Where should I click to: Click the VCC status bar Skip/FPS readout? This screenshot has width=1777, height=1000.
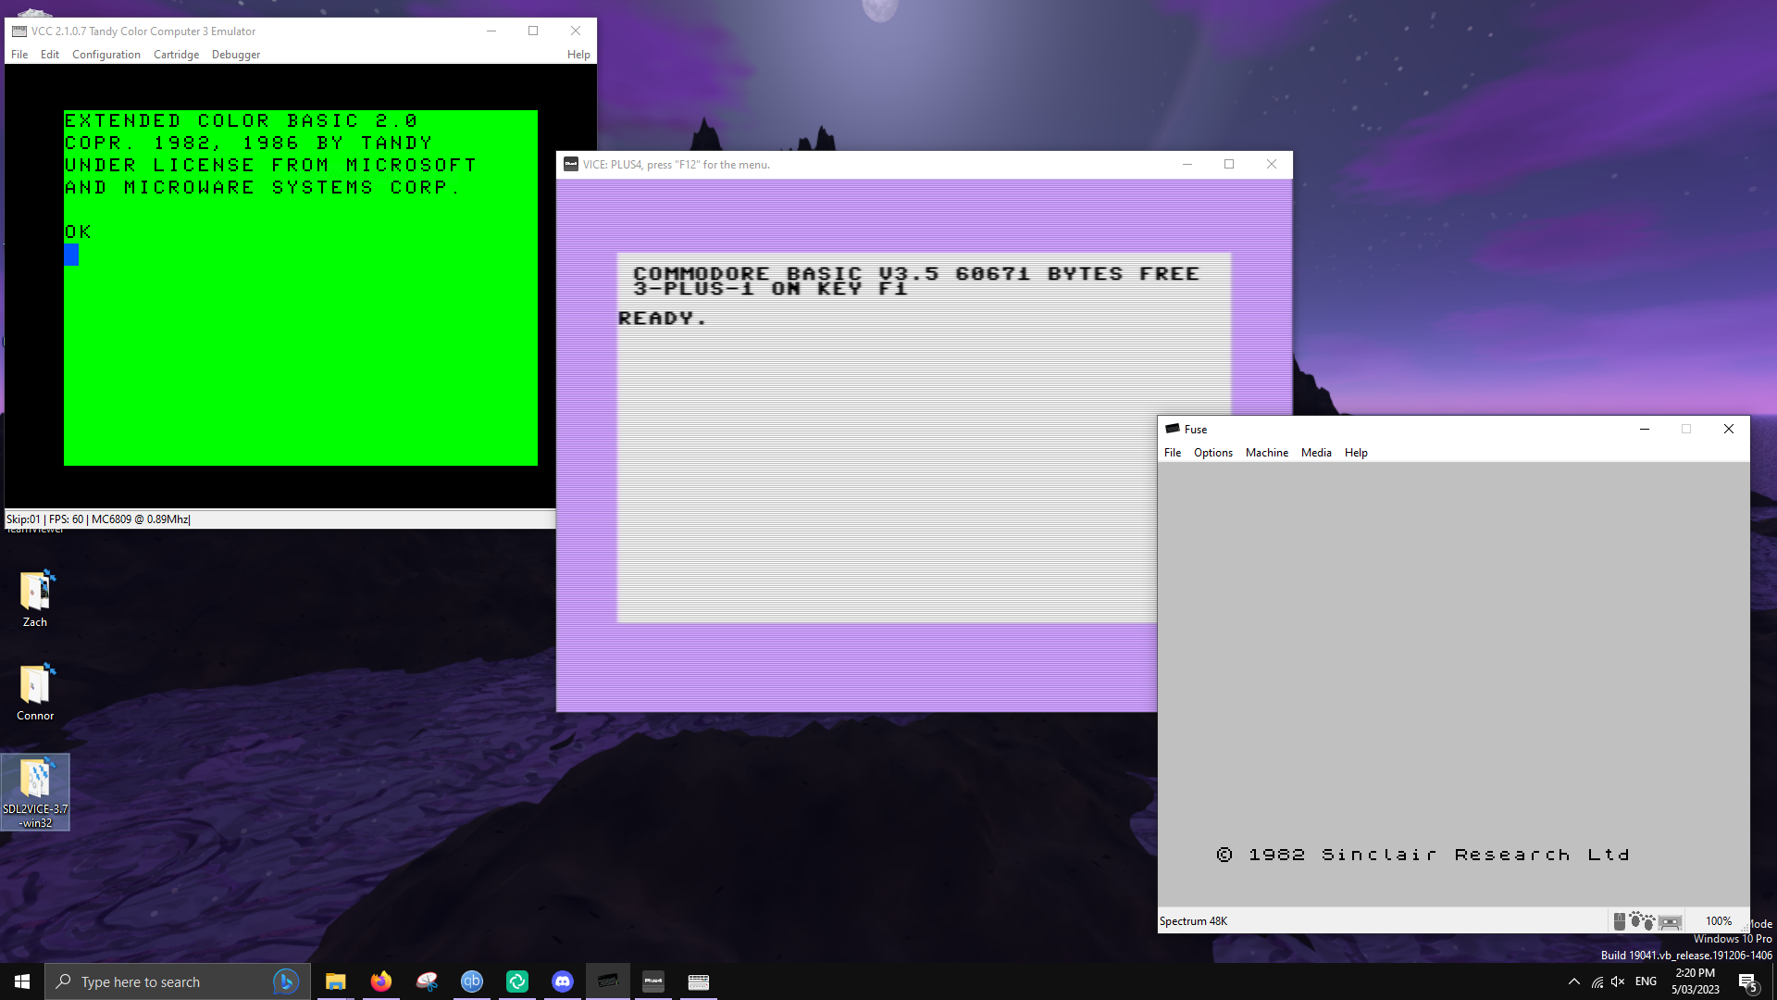pos(98,519)
